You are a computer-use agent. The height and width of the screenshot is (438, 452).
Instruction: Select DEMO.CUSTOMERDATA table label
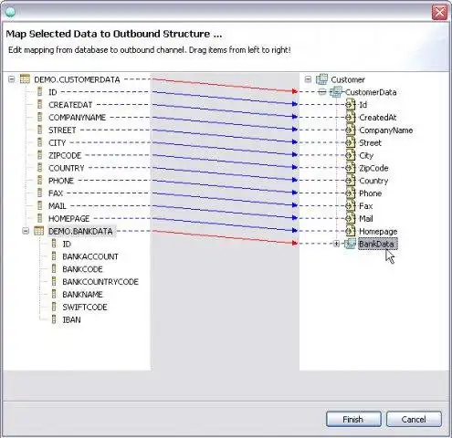click(x=77, y=79)
